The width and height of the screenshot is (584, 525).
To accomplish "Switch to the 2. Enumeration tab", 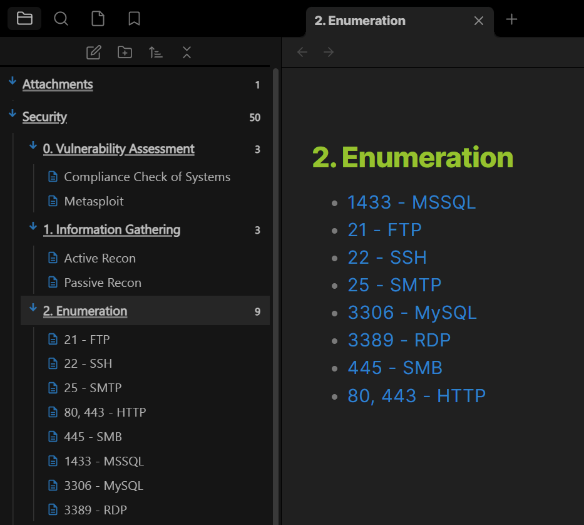I will pyautogui.click(x=399, y=21).
